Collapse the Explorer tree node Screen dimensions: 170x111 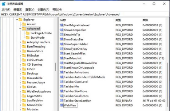17,20
